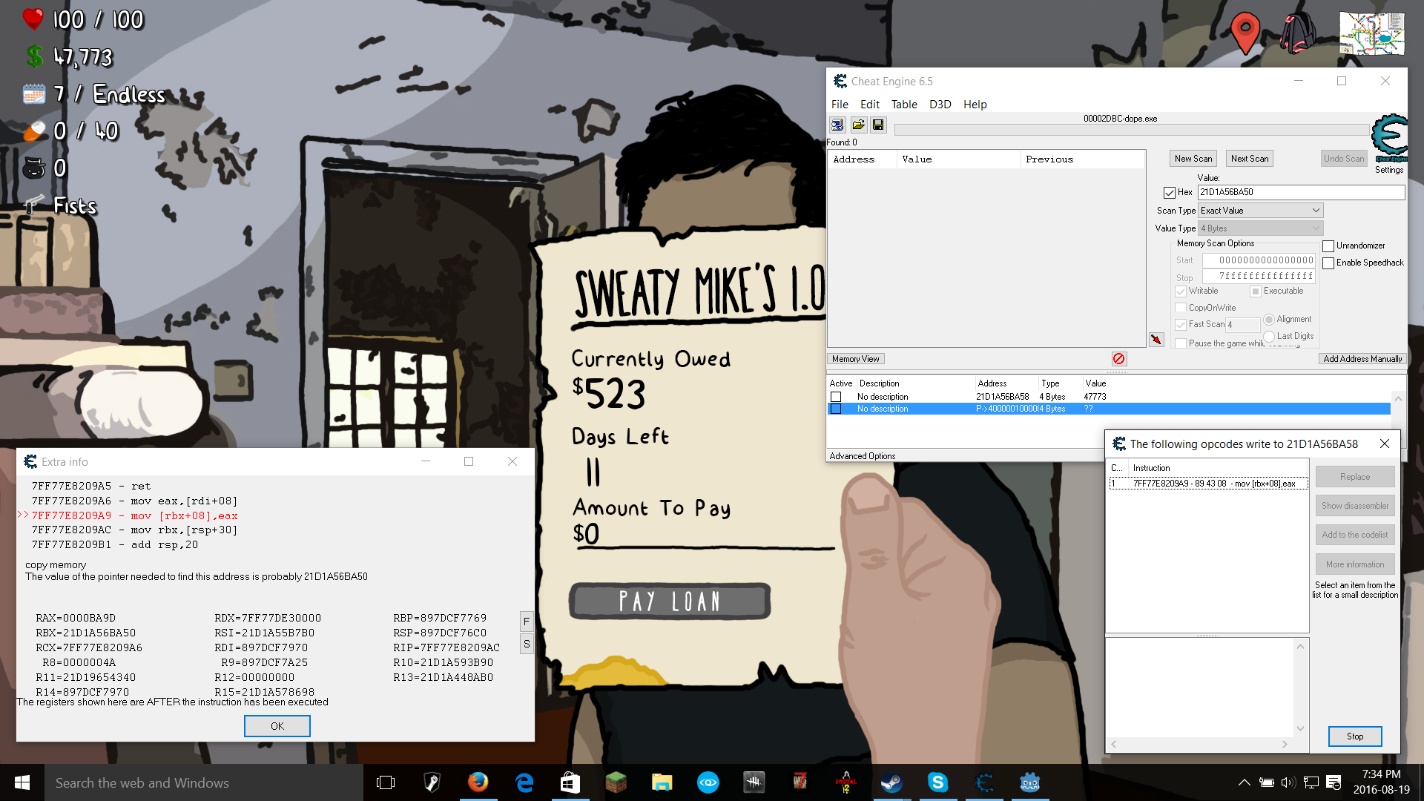Start Firefox from the taskbar
This screenshot has width=1424, height=801.
coord(478,782)
